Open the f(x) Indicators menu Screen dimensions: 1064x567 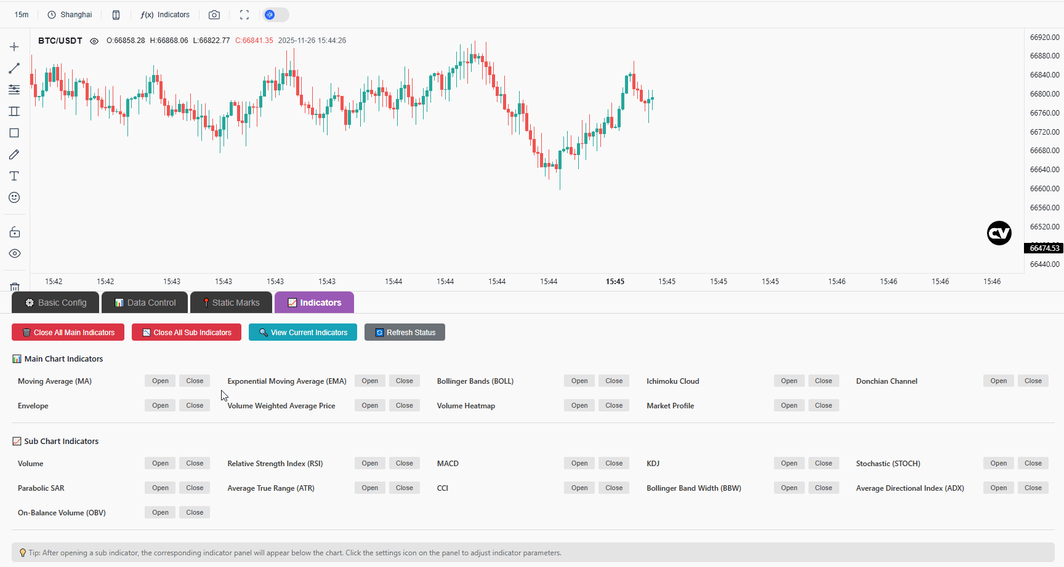165,15
